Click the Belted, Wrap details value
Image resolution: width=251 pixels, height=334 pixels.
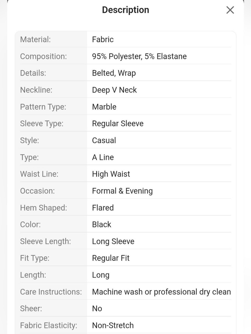[x=114, y=73]
